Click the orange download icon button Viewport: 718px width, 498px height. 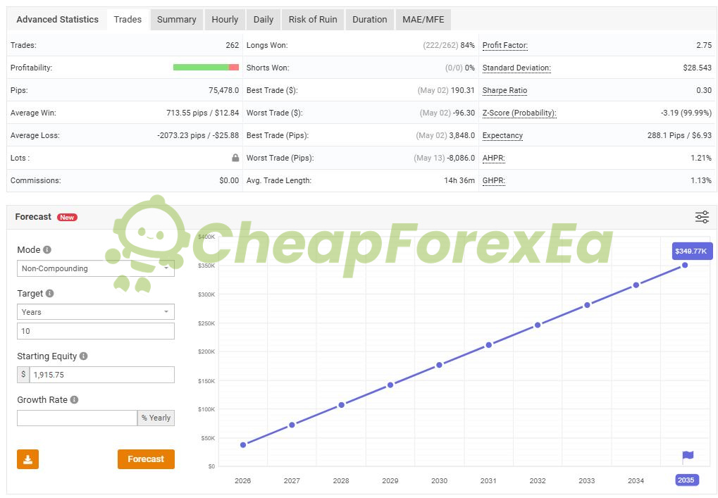(28, 459)
